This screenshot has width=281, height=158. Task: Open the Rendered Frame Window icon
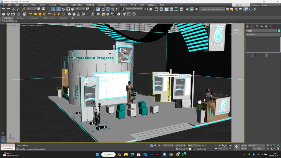(192, 9)
